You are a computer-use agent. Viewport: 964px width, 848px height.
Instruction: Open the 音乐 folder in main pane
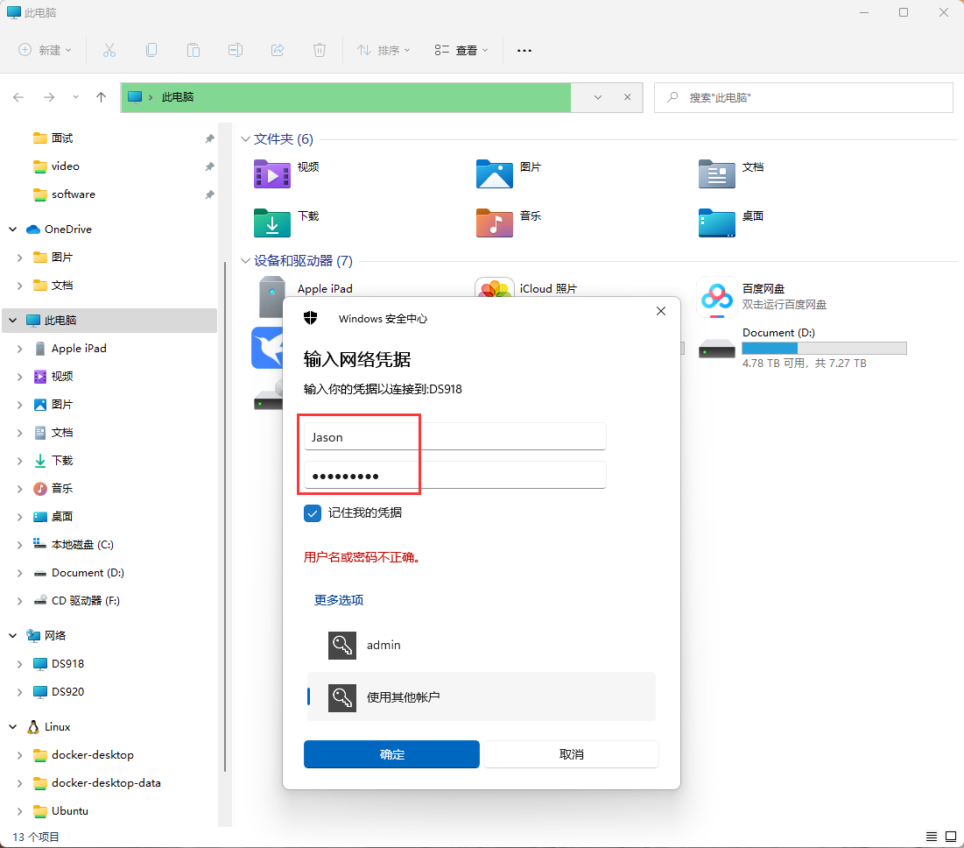pyautogui.click(x=494, y=223)
